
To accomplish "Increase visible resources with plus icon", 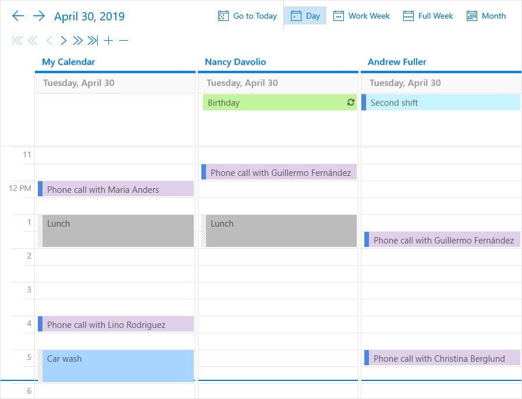I will point(108,41).
